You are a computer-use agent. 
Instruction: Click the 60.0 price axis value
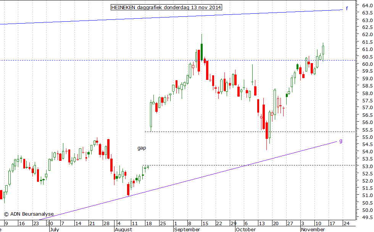367,64
